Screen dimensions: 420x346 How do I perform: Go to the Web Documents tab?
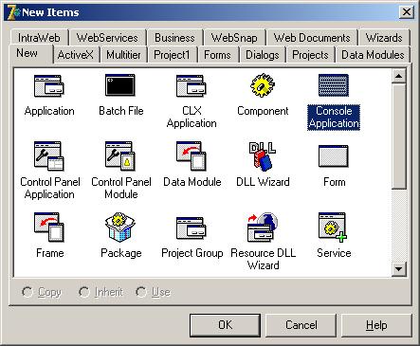[312, 38]
